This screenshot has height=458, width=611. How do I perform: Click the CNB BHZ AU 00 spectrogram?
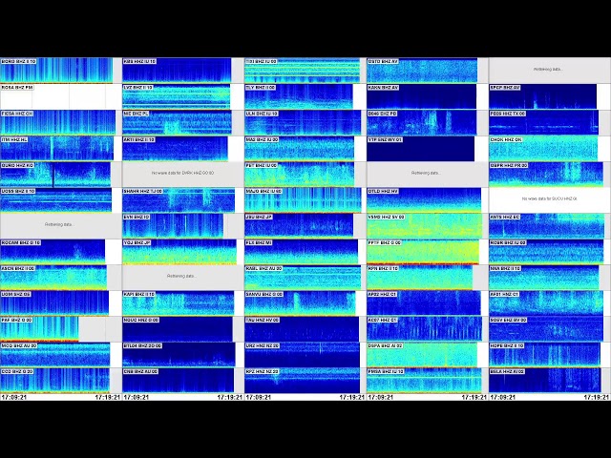click(x=179, y=381)
